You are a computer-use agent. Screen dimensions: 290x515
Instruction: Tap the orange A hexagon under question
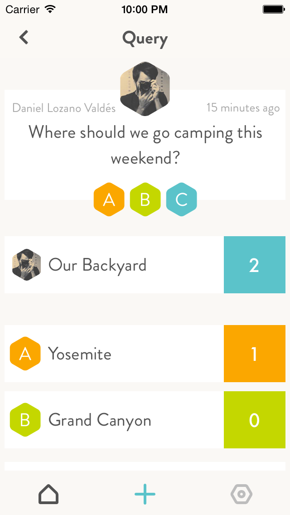(109, 200)
